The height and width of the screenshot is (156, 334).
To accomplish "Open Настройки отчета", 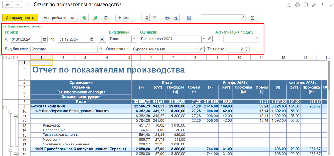I will [x=59, y=18].
